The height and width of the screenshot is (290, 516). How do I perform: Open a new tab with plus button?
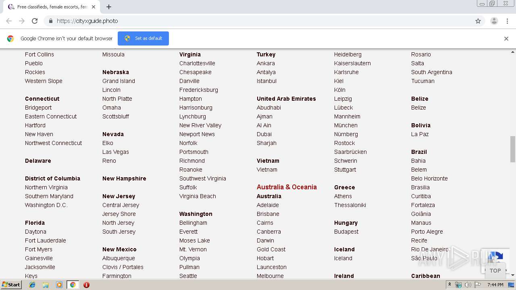pyautogui.click(x=109, y=7)
